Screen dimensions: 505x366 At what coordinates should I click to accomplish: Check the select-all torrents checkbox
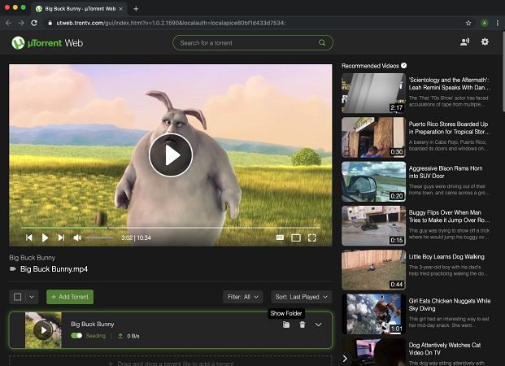[17, 297]
